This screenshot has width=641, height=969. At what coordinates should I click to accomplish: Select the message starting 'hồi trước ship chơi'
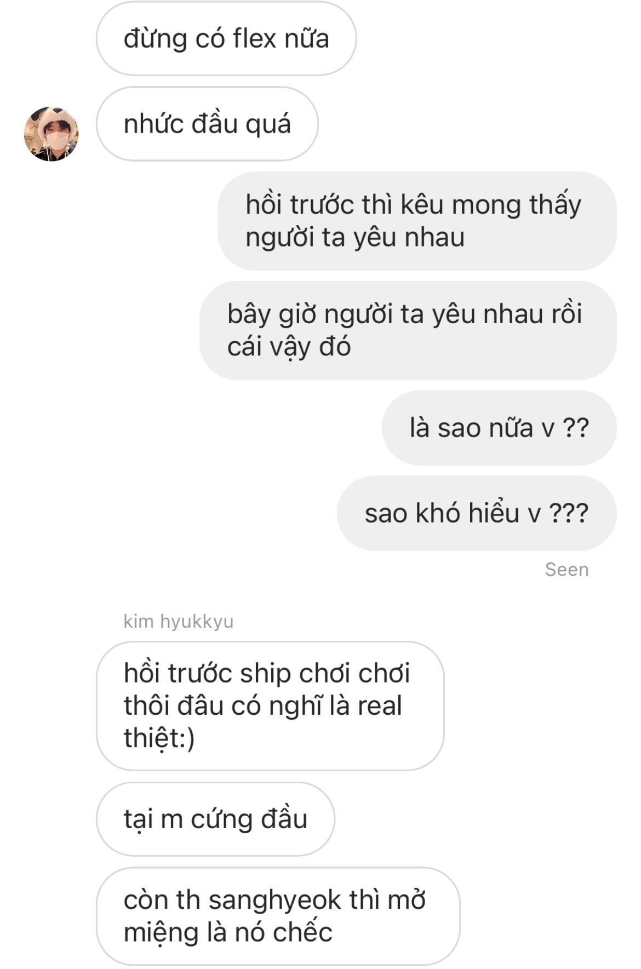270,706
